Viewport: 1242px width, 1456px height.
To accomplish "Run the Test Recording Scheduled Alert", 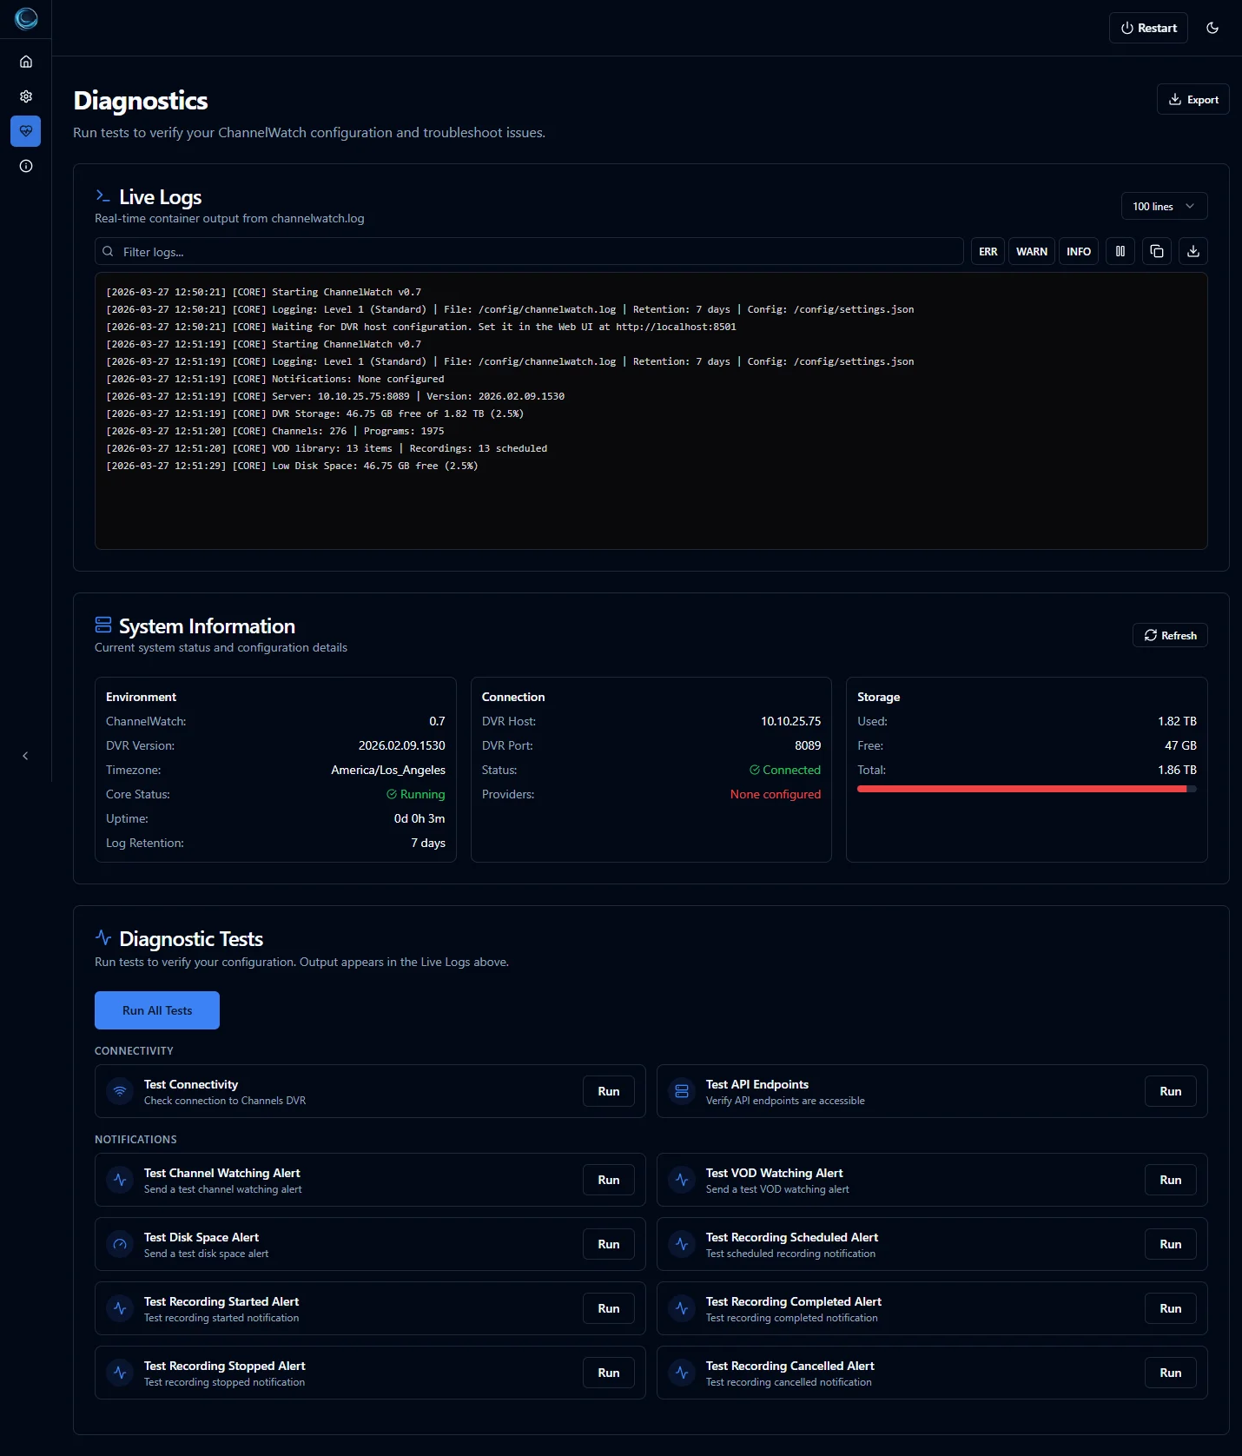I will click(x=1171, y=1244).
